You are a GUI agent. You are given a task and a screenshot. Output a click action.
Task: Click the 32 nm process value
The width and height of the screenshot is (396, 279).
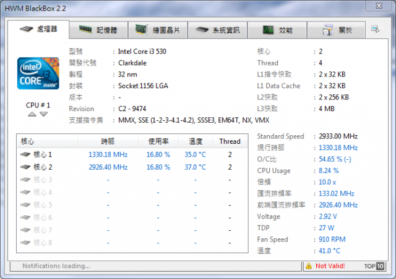pos(127,74)
